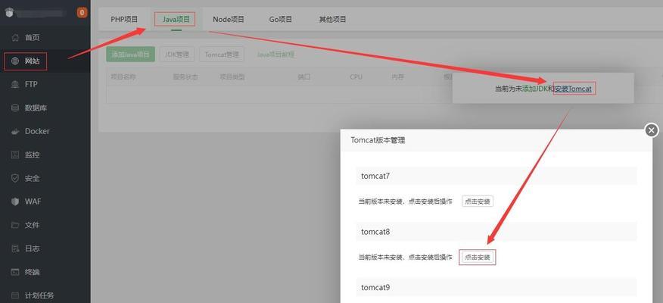The image size is (663, 303).
Task: Click the folder icon beside 文件
Action: coord(15,225)
